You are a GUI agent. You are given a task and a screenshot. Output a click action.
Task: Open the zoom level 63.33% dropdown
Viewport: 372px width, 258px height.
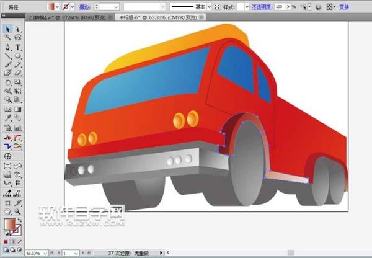click(x=45, y=253)
